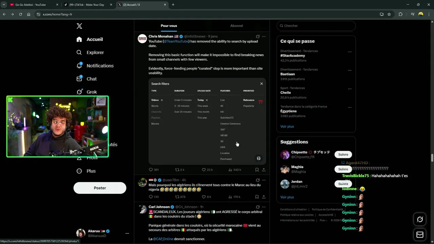Open account menu dots next to Akaruu

[127, 233]
